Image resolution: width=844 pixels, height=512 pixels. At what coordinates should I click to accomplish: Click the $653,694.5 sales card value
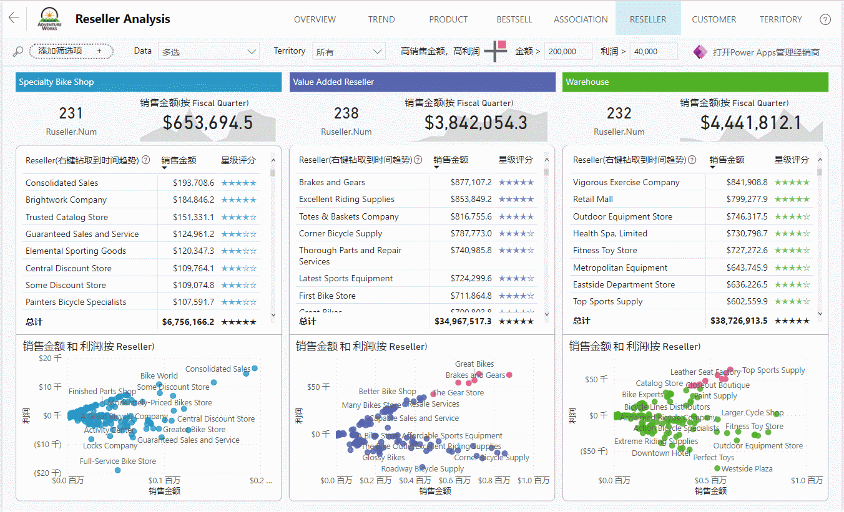pyautogui.click(x=208, y=123)
